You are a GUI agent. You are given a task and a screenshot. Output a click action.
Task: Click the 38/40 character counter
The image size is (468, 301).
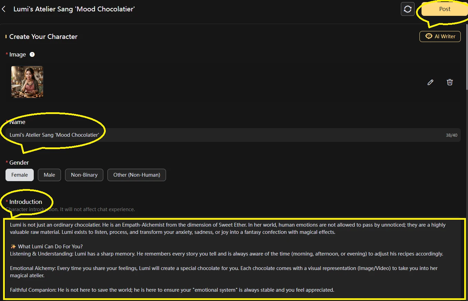[x=451, y=135]
